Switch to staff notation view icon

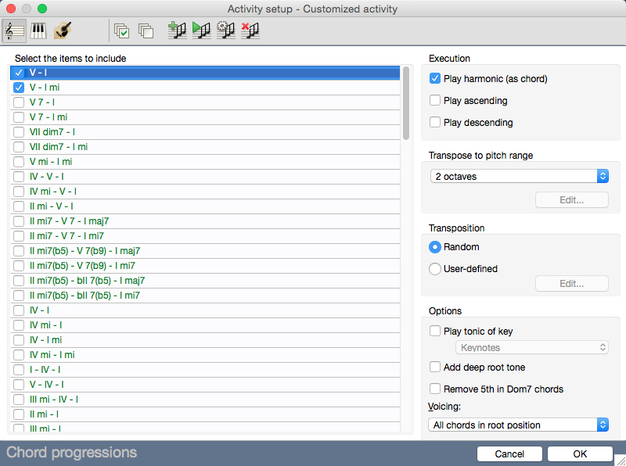point(14,30)
